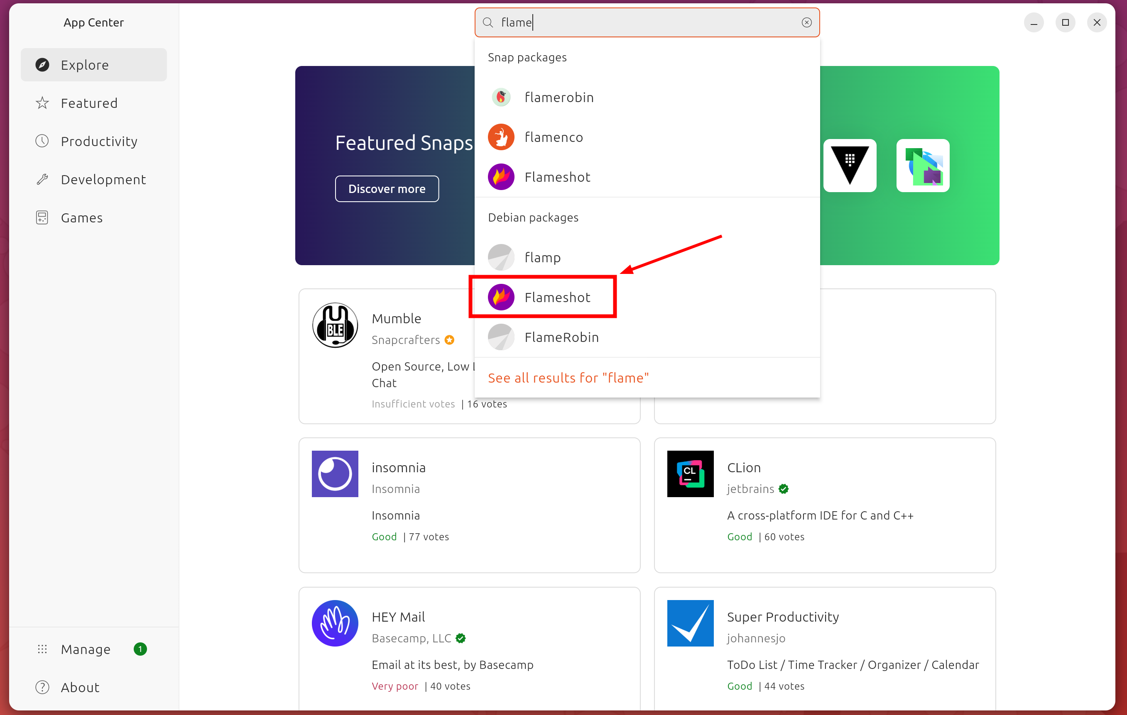Click the App Center title

click(x=93, y=22)
